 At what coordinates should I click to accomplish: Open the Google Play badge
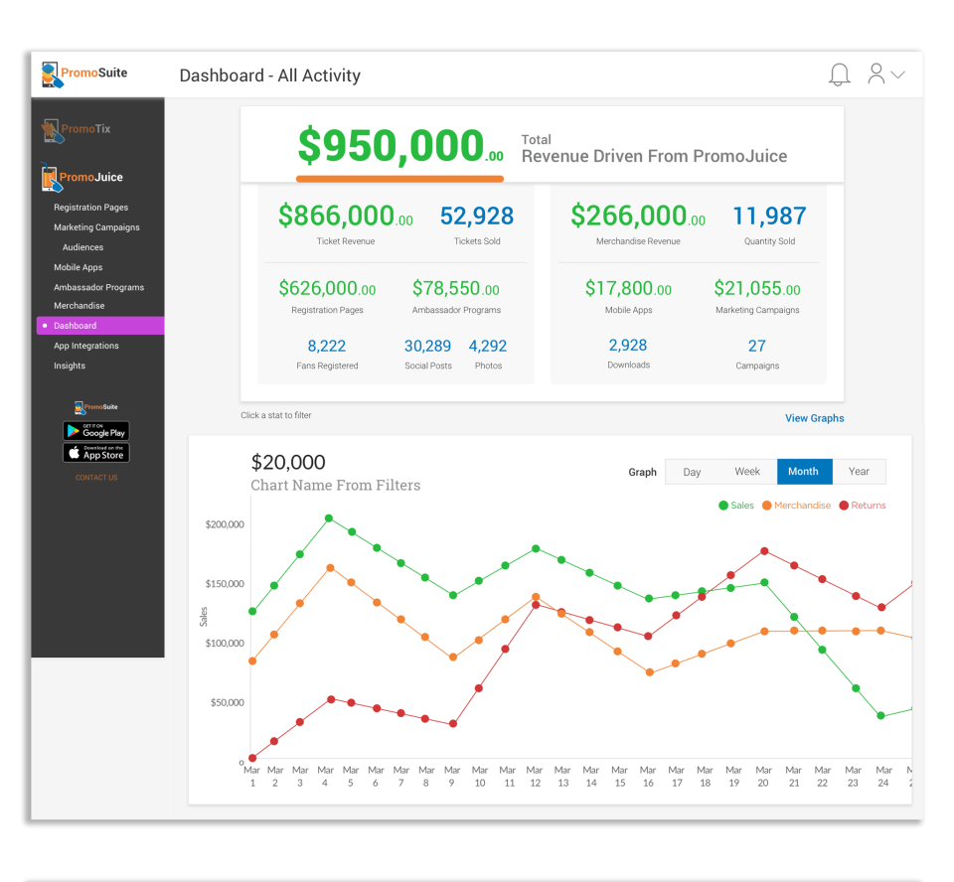coord(95,431)
